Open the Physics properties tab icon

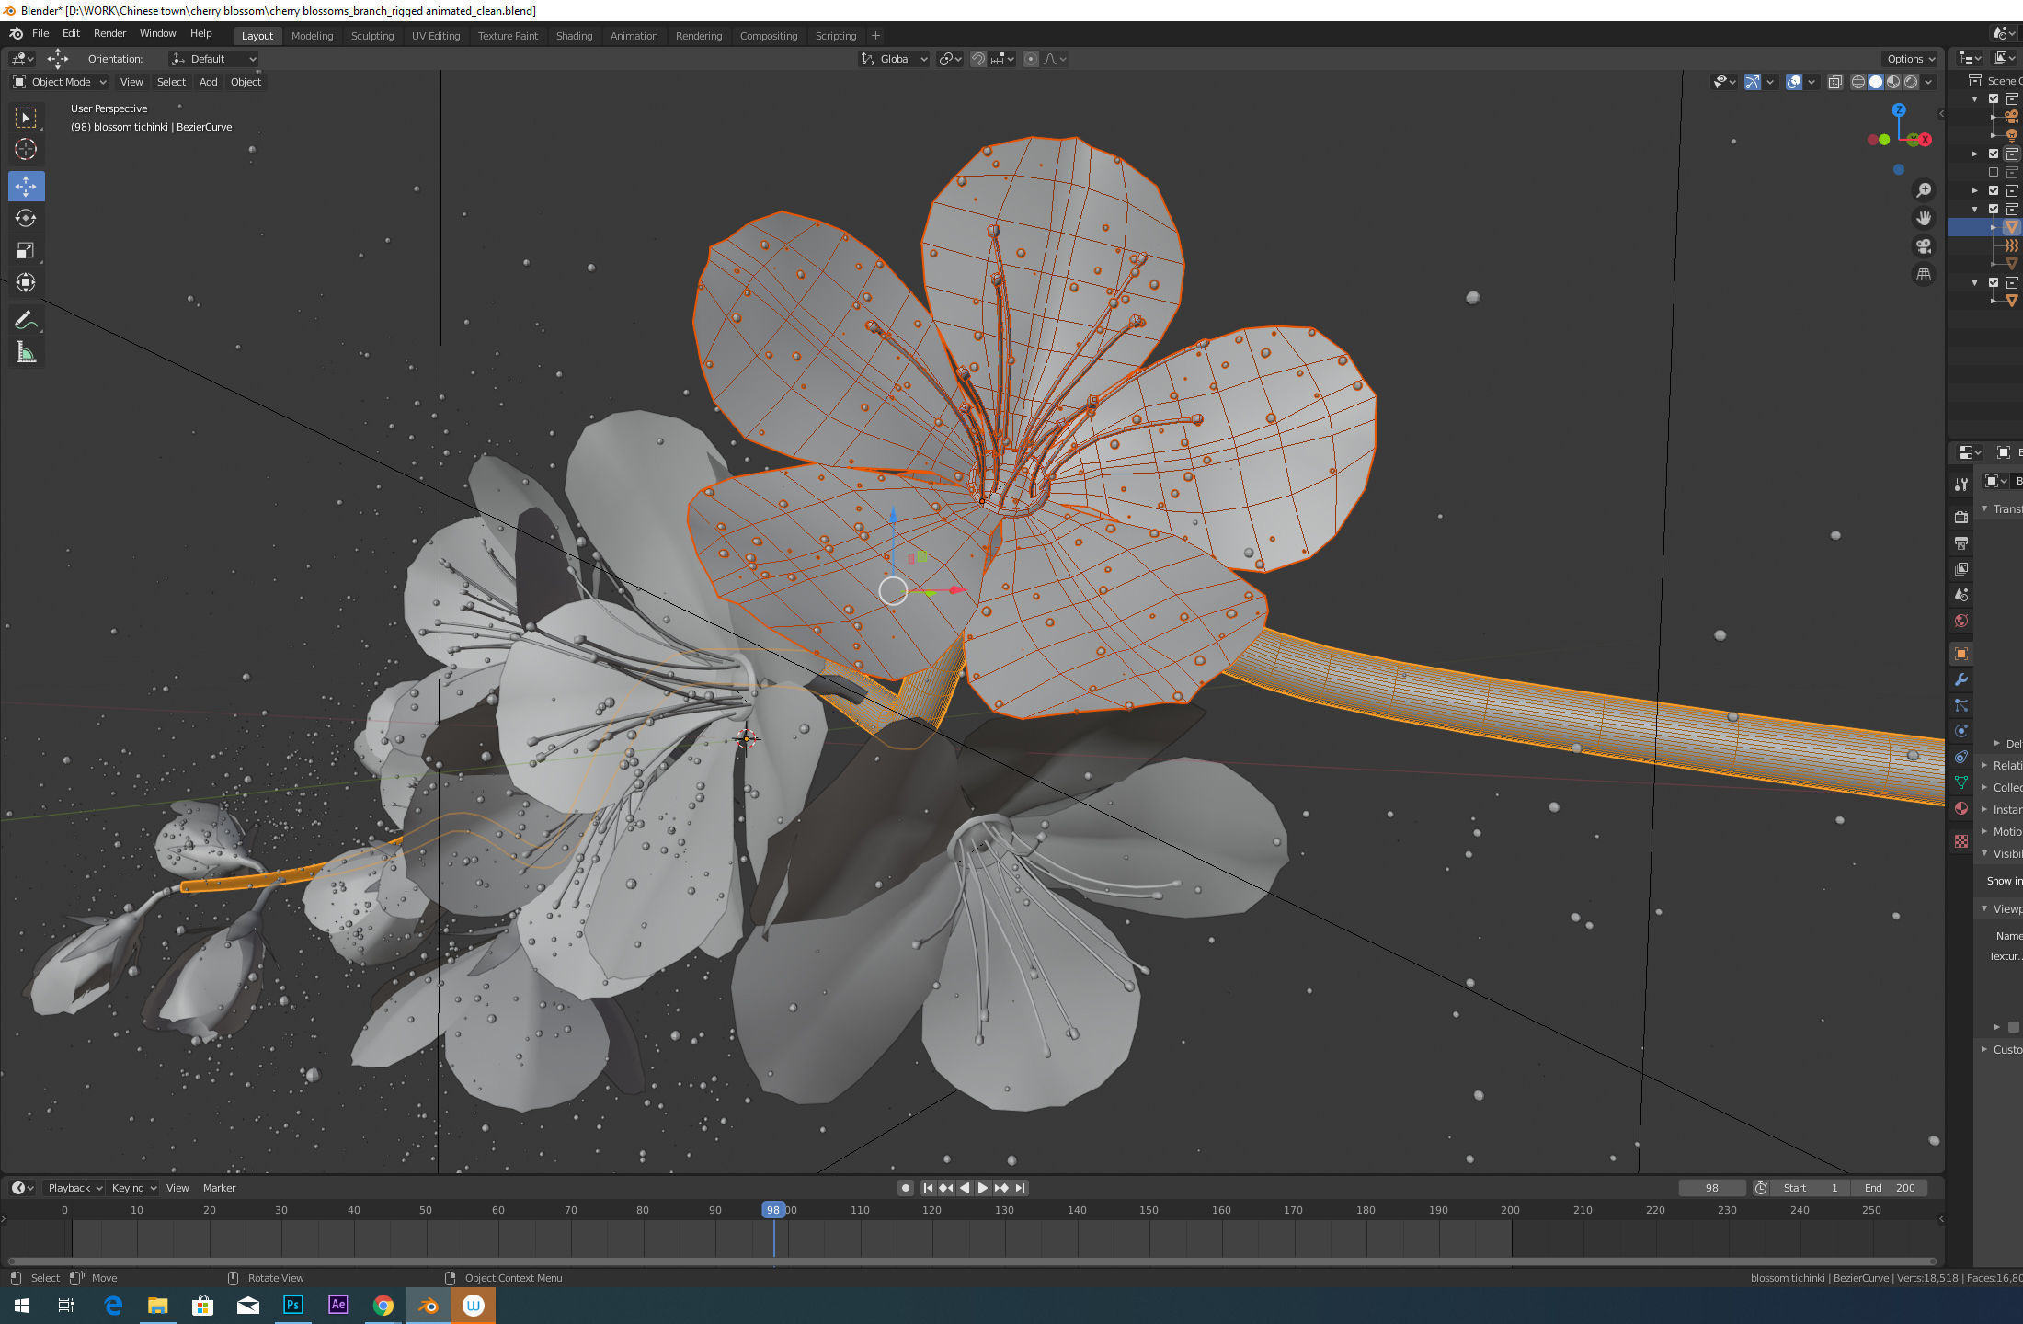1960,731
